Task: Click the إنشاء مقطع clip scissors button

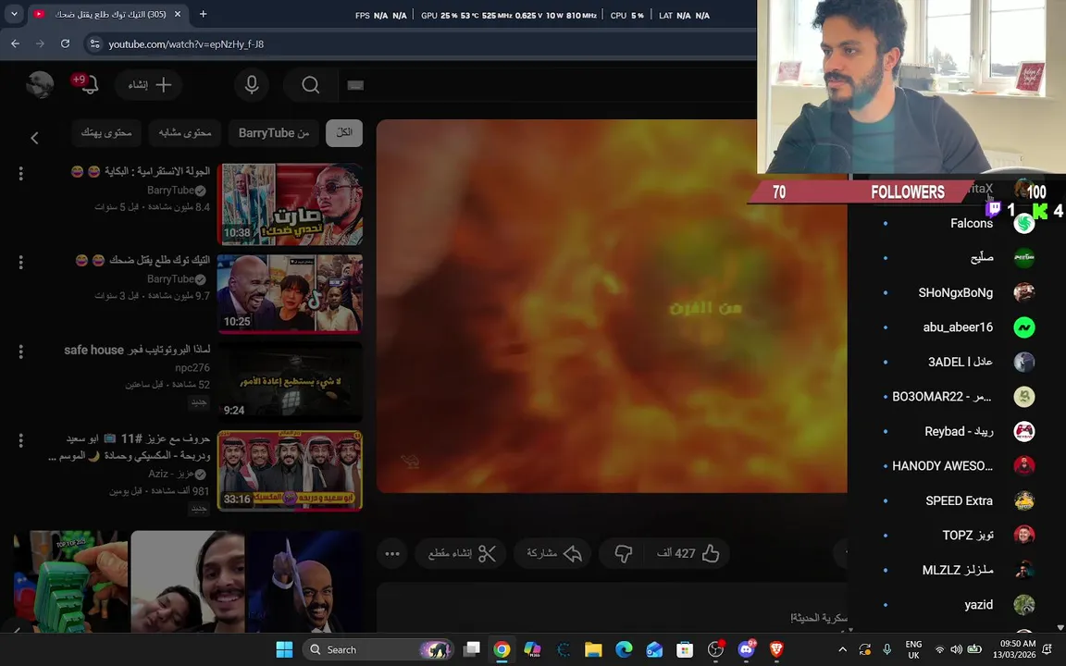Action: [x=462, y=553]
